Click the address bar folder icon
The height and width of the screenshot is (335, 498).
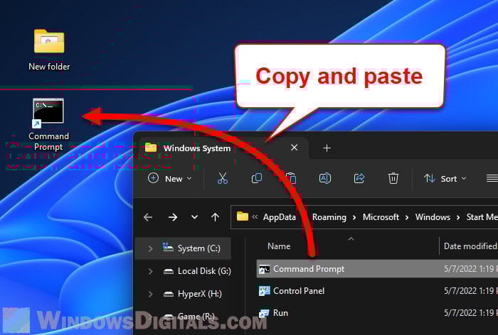(x=243, y=216)
